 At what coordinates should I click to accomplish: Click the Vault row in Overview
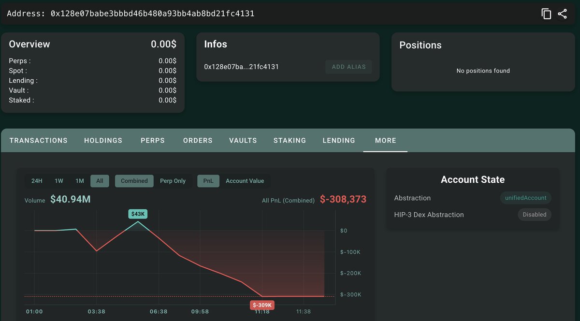[x=93, y=90]
